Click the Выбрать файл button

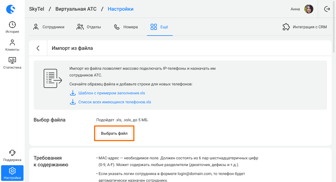(x=114, y=134)
